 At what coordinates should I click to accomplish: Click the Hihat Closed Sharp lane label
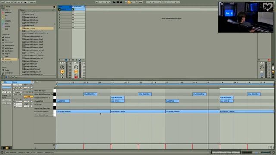(x=41, y=115)
